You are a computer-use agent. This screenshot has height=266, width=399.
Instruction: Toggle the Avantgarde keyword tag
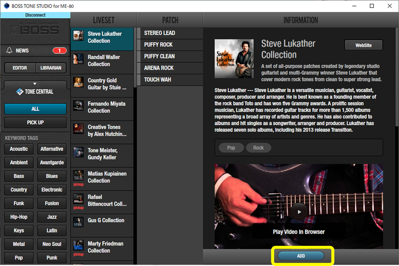coord(52,162)
